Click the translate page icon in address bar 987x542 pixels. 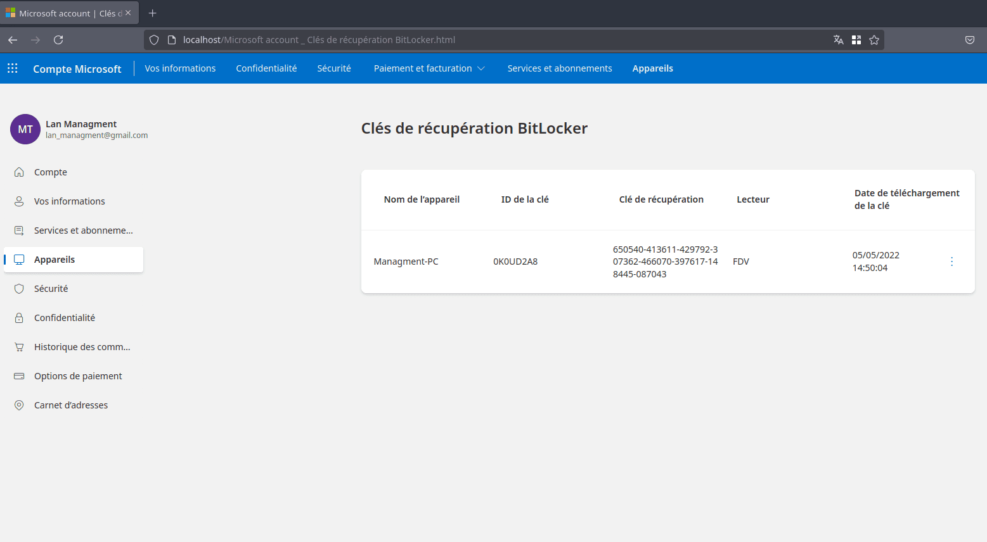point(839,40)
